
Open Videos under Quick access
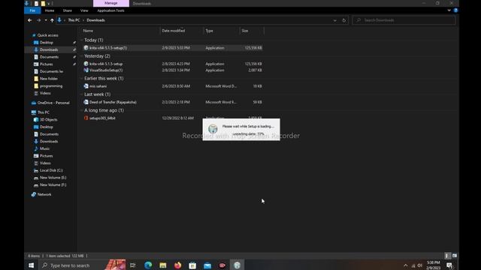(x=45, y=93)
